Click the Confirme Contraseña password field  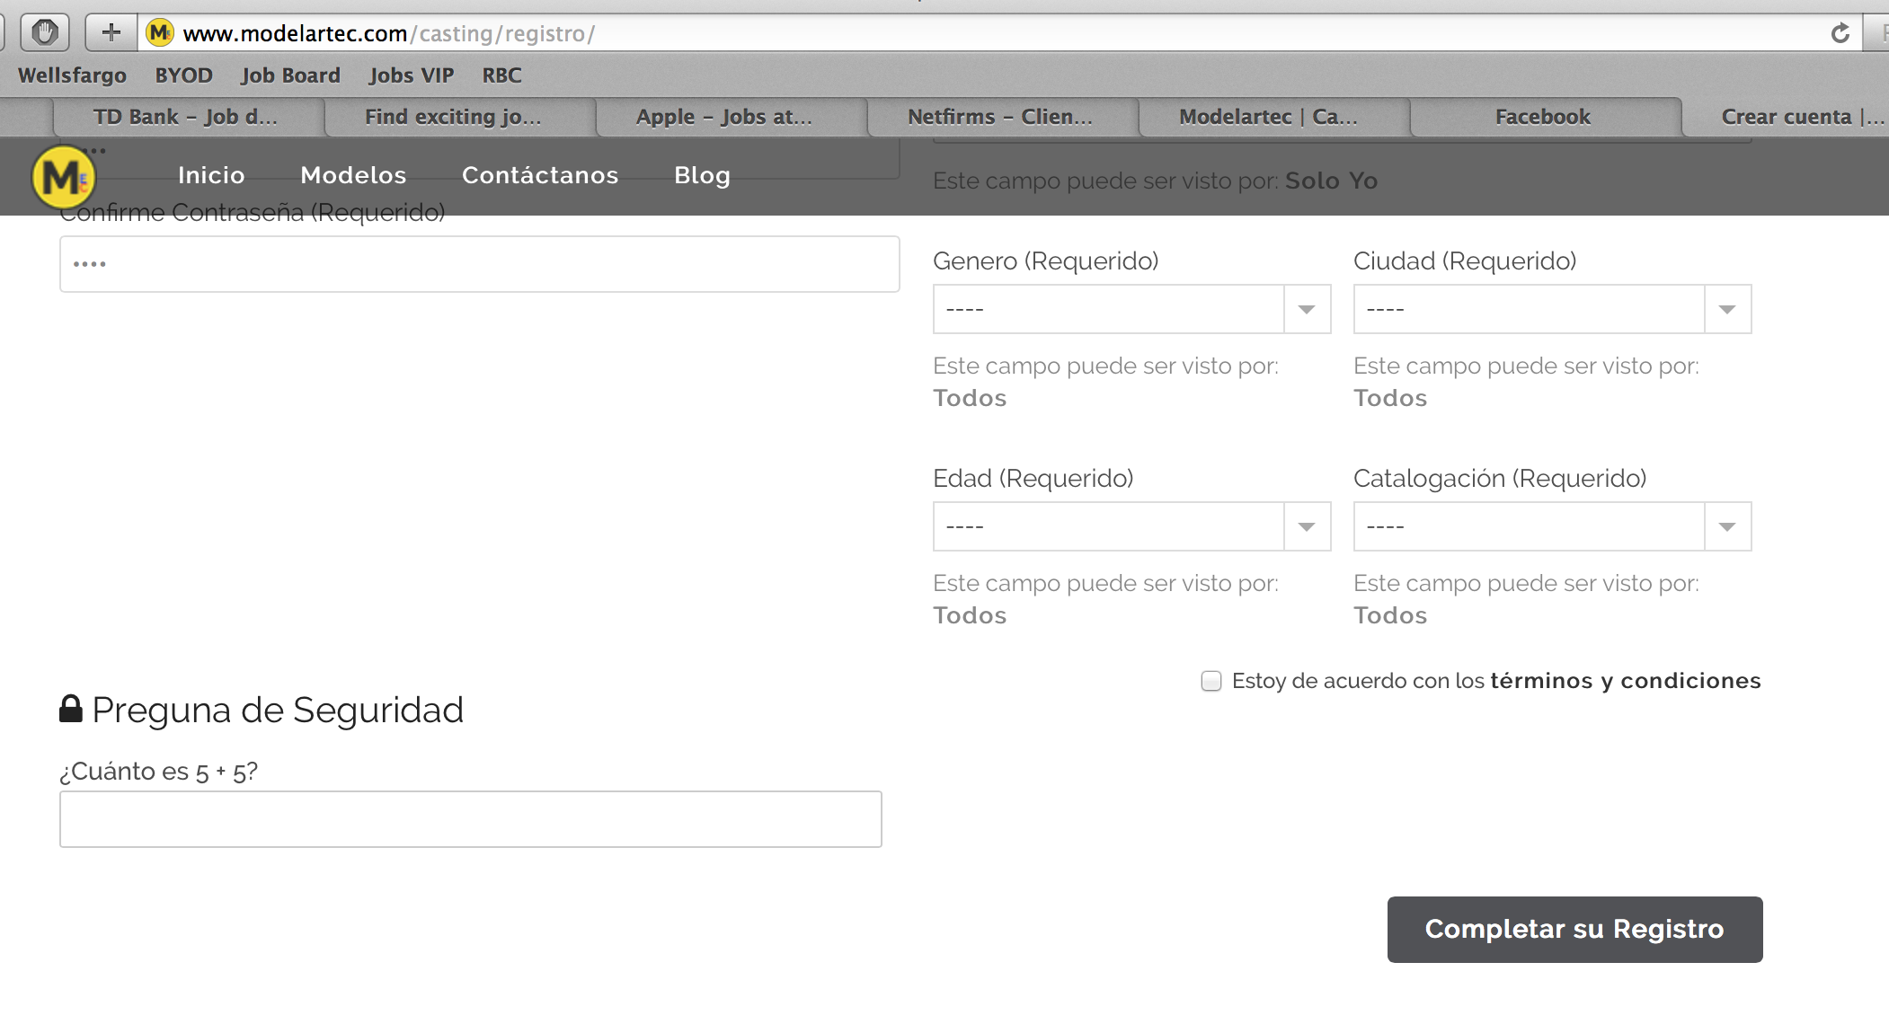click(479, 264)
